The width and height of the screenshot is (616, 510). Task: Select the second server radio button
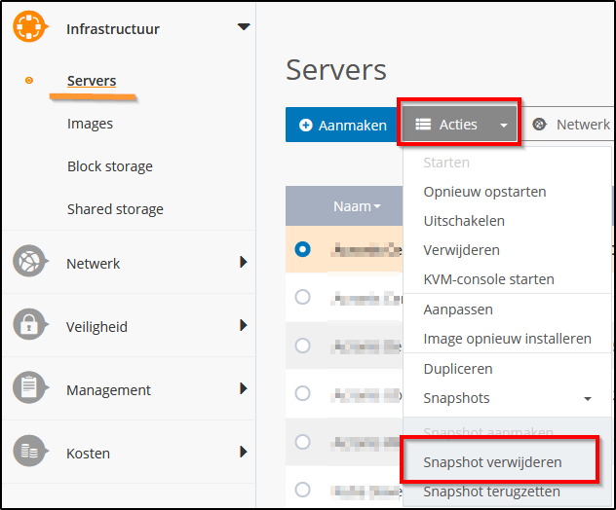tap(302, 297)
